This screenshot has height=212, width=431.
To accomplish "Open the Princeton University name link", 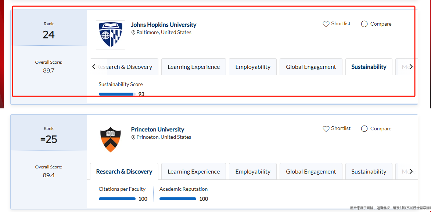I will pos(157,130).
